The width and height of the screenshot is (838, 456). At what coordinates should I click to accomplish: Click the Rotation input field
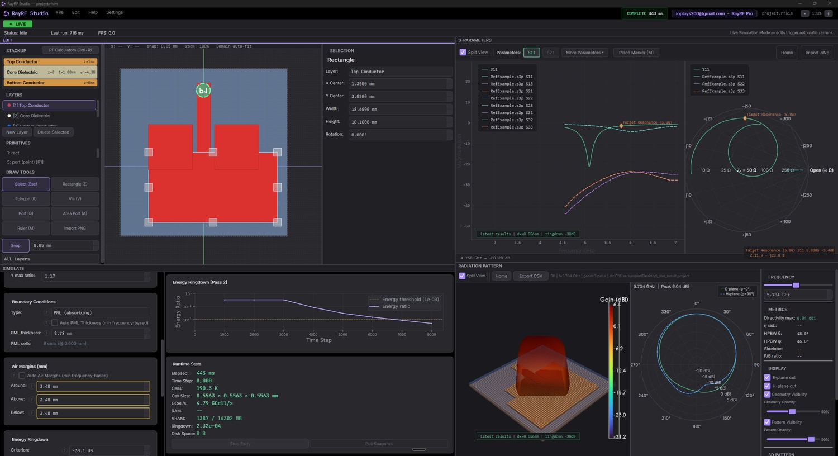[x=400, y=135]
